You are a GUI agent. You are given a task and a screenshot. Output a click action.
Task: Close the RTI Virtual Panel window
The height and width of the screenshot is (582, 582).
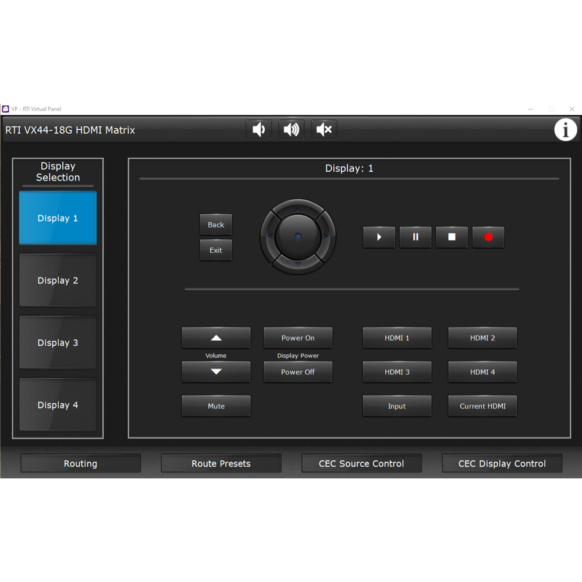point(572,109)
